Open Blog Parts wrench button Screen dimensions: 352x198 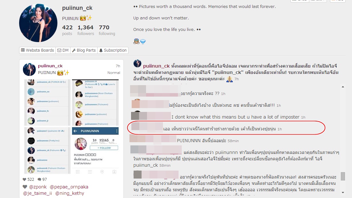[x=84, y=50]
